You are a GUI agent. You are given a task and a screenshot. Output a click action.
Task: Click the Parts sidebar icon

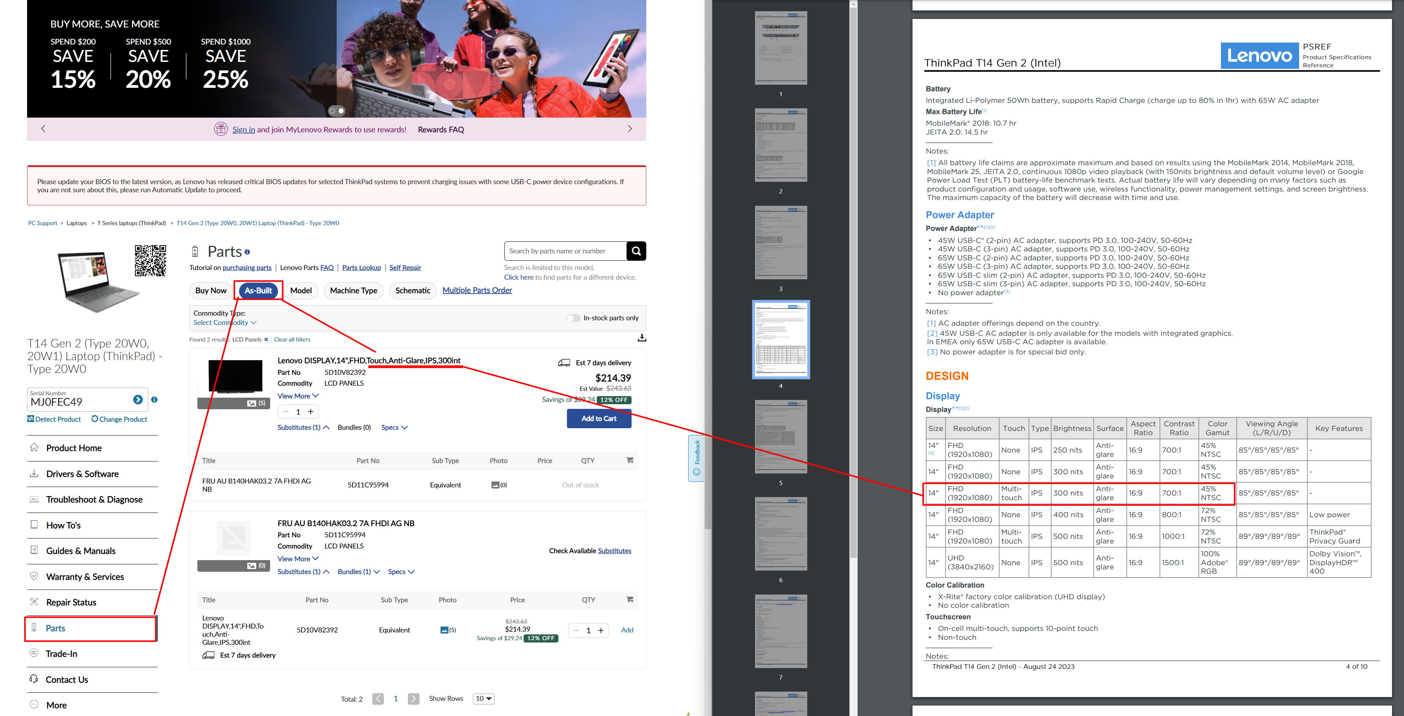pos(33,628)
